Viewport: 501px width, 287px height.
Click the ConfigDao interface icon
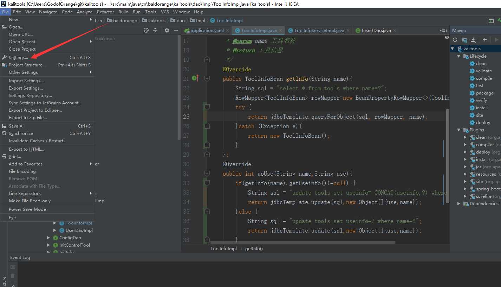[x=56, y=238]
